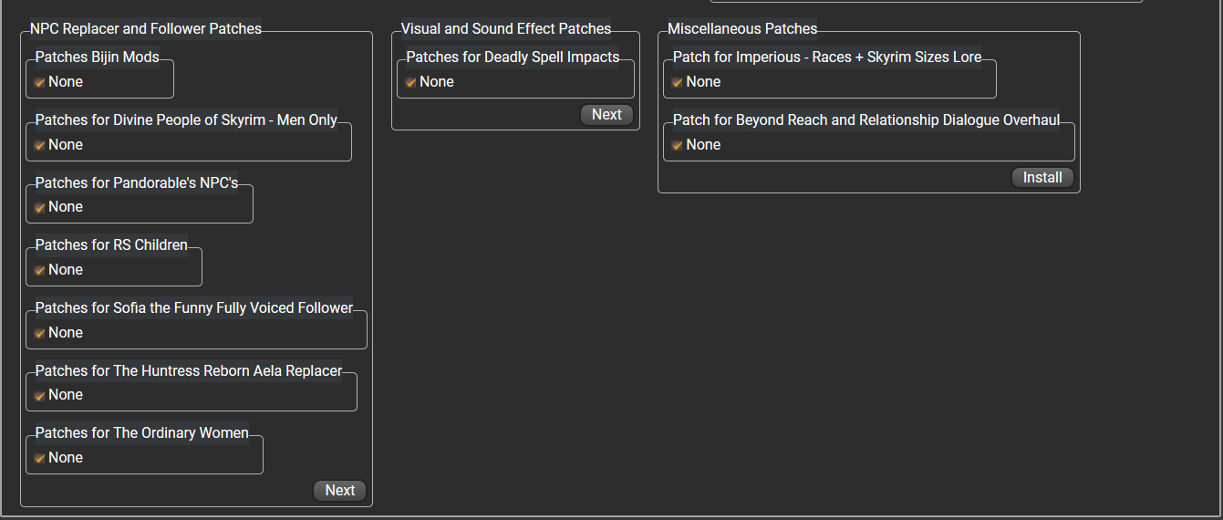Toggle None checkbox under Patches Bijin Mods

pyautogui.click(x=40, y=82)
